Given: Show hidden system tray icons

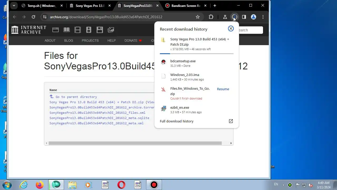Looking at the screenshot, I should click(283, 185).
